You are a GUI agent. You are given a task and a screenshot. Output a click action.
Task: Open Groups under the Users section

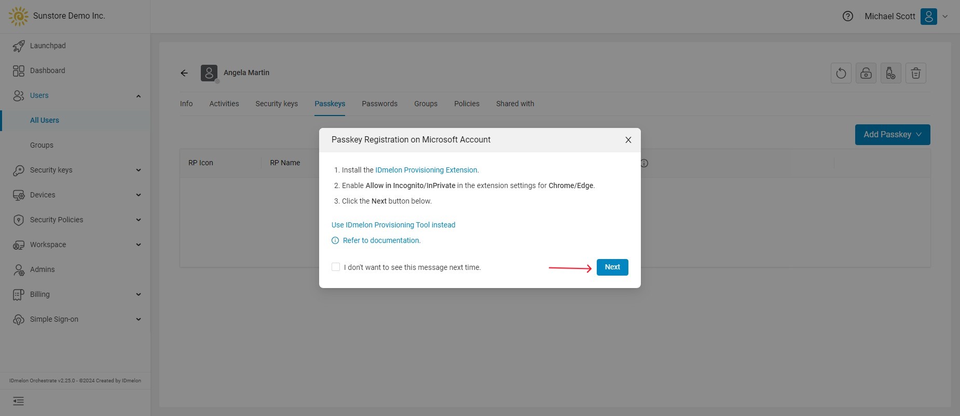coord(42,145)
